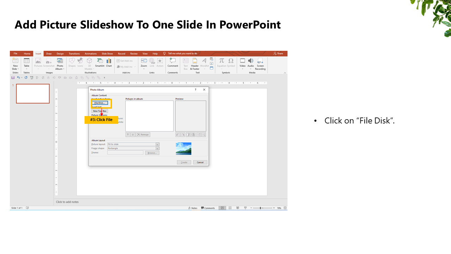Click the Text Box icon
Viewport: 451px width, 254px height.
point(186,61)
